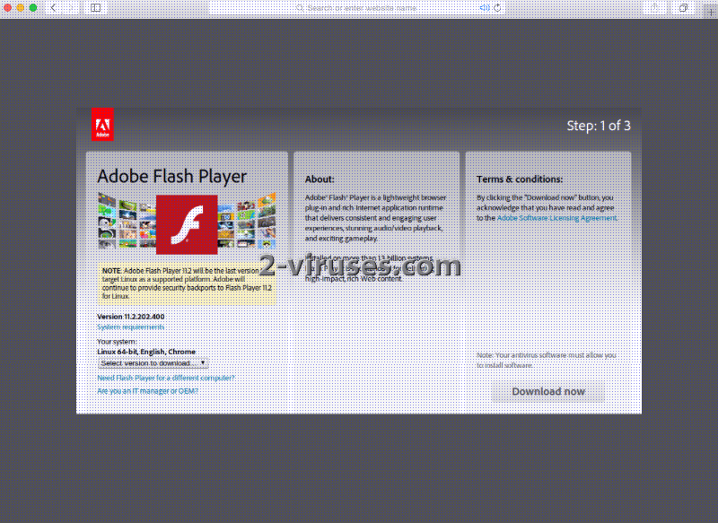Maximize the Safari window with the green button
This screenshot has width=718, height=523.
click(33, 8)
